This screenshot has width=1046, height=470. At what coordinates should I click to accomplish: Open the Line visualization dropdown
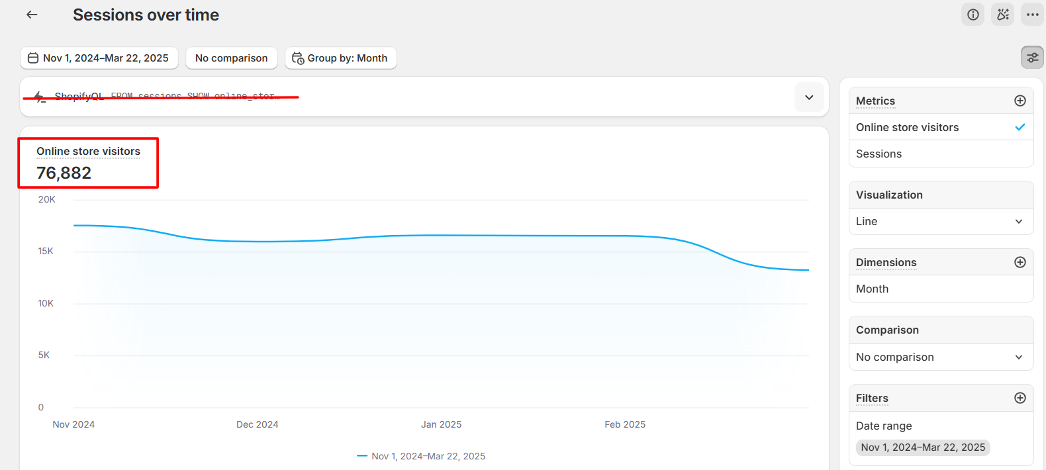click(x=940, y=221)
